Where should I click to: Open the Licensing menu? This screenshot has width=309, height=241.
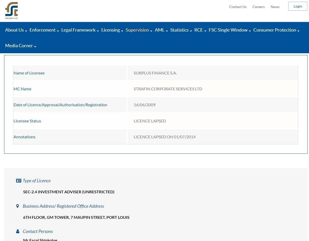(112, 30)
